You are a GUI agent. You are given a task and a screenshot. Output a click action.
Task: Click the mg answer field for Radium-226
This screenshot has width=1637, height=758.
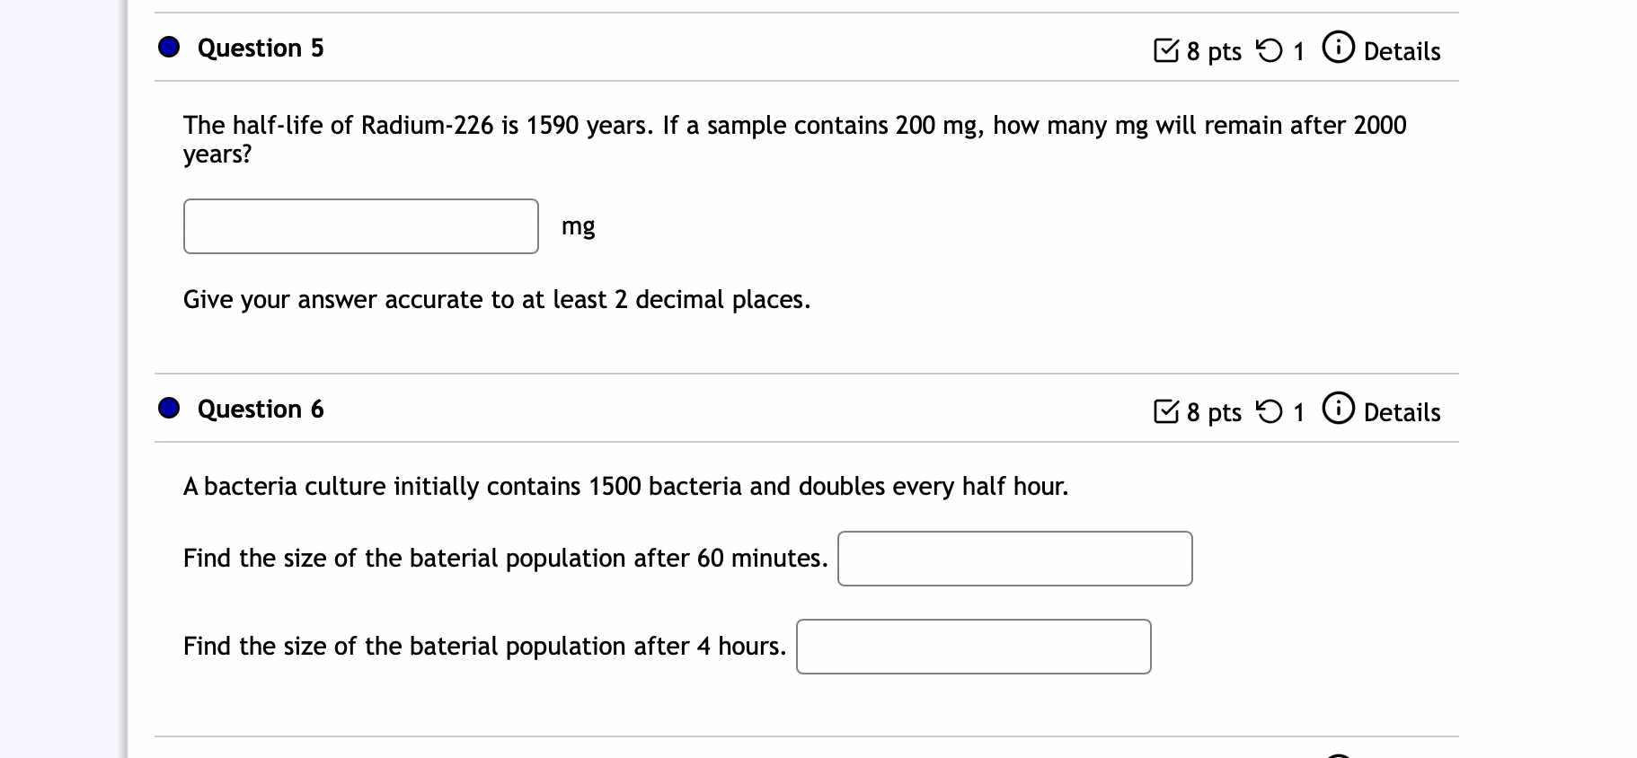pos(361,226)
